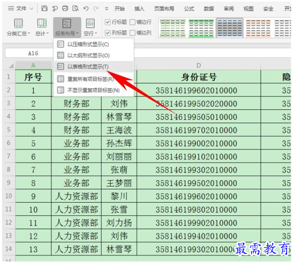This screenshot has height=264, width=294.
Task: Apply the dark gray-blue pivot table style
Action: [230, 28]
